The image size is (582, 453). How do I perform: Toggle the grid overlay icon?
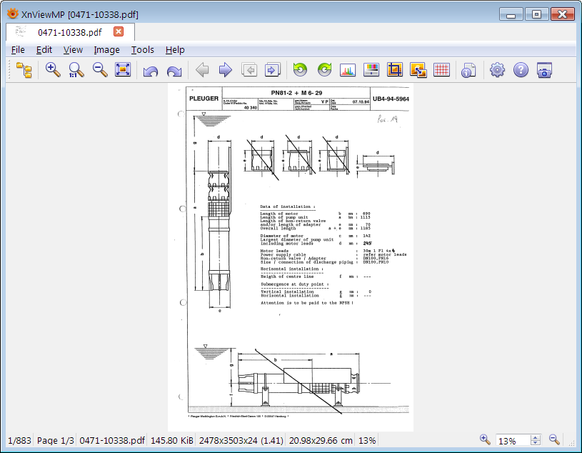click(442, 70)
